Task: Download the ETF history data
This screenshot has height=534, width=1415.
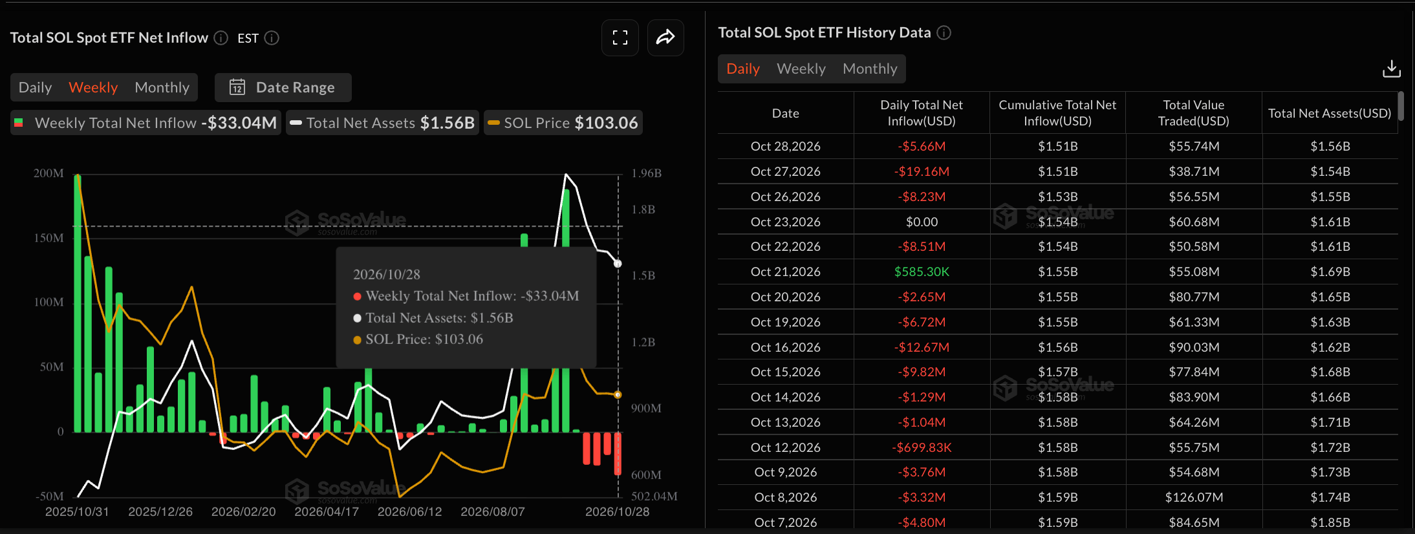Action: click(1392, 69)
